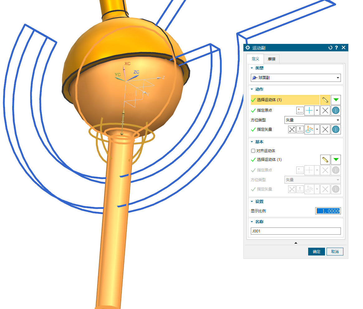Click the 确定 button
This screenshot has height=309, width=363.
click(x=316, y=252)
